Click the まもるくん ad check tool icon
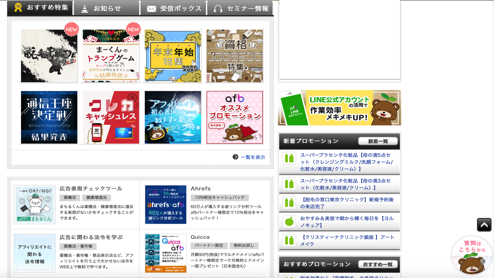This screenshot has height=278, width=494. click(x=35, y=205)
